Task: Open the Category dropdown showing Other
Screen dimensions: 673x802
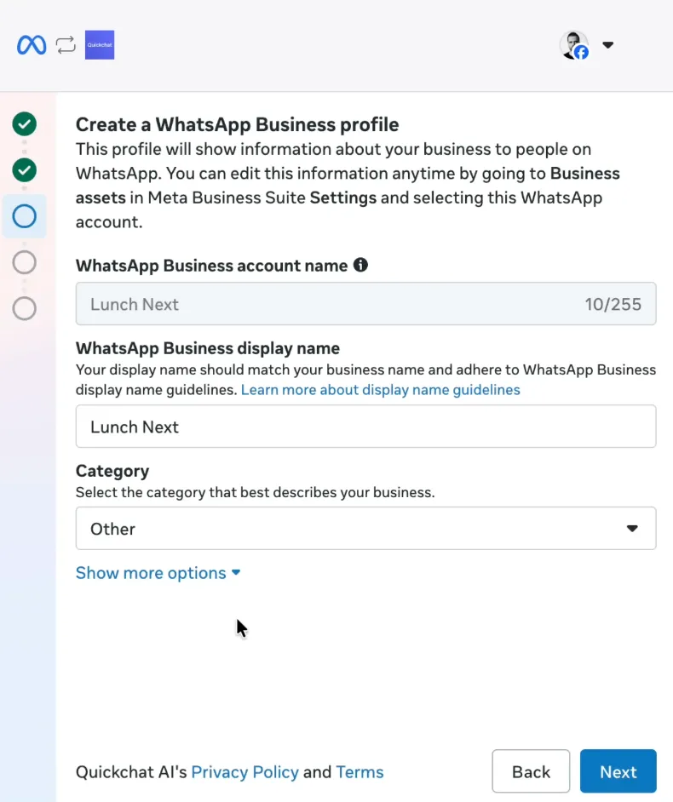Action: (x=365, y=529)
